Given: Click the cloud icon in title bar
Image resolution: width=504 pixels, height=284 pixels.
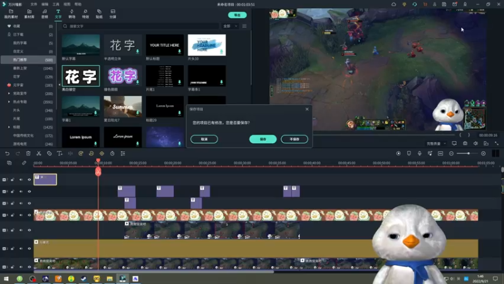Looking at the screenshot, I should click(393, 4).
